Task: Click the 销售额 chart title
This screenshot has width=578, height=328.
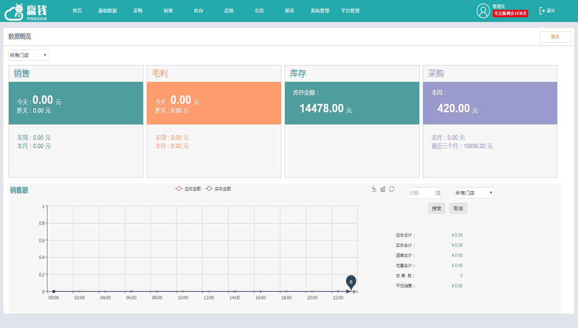Action: pos(19,190)
